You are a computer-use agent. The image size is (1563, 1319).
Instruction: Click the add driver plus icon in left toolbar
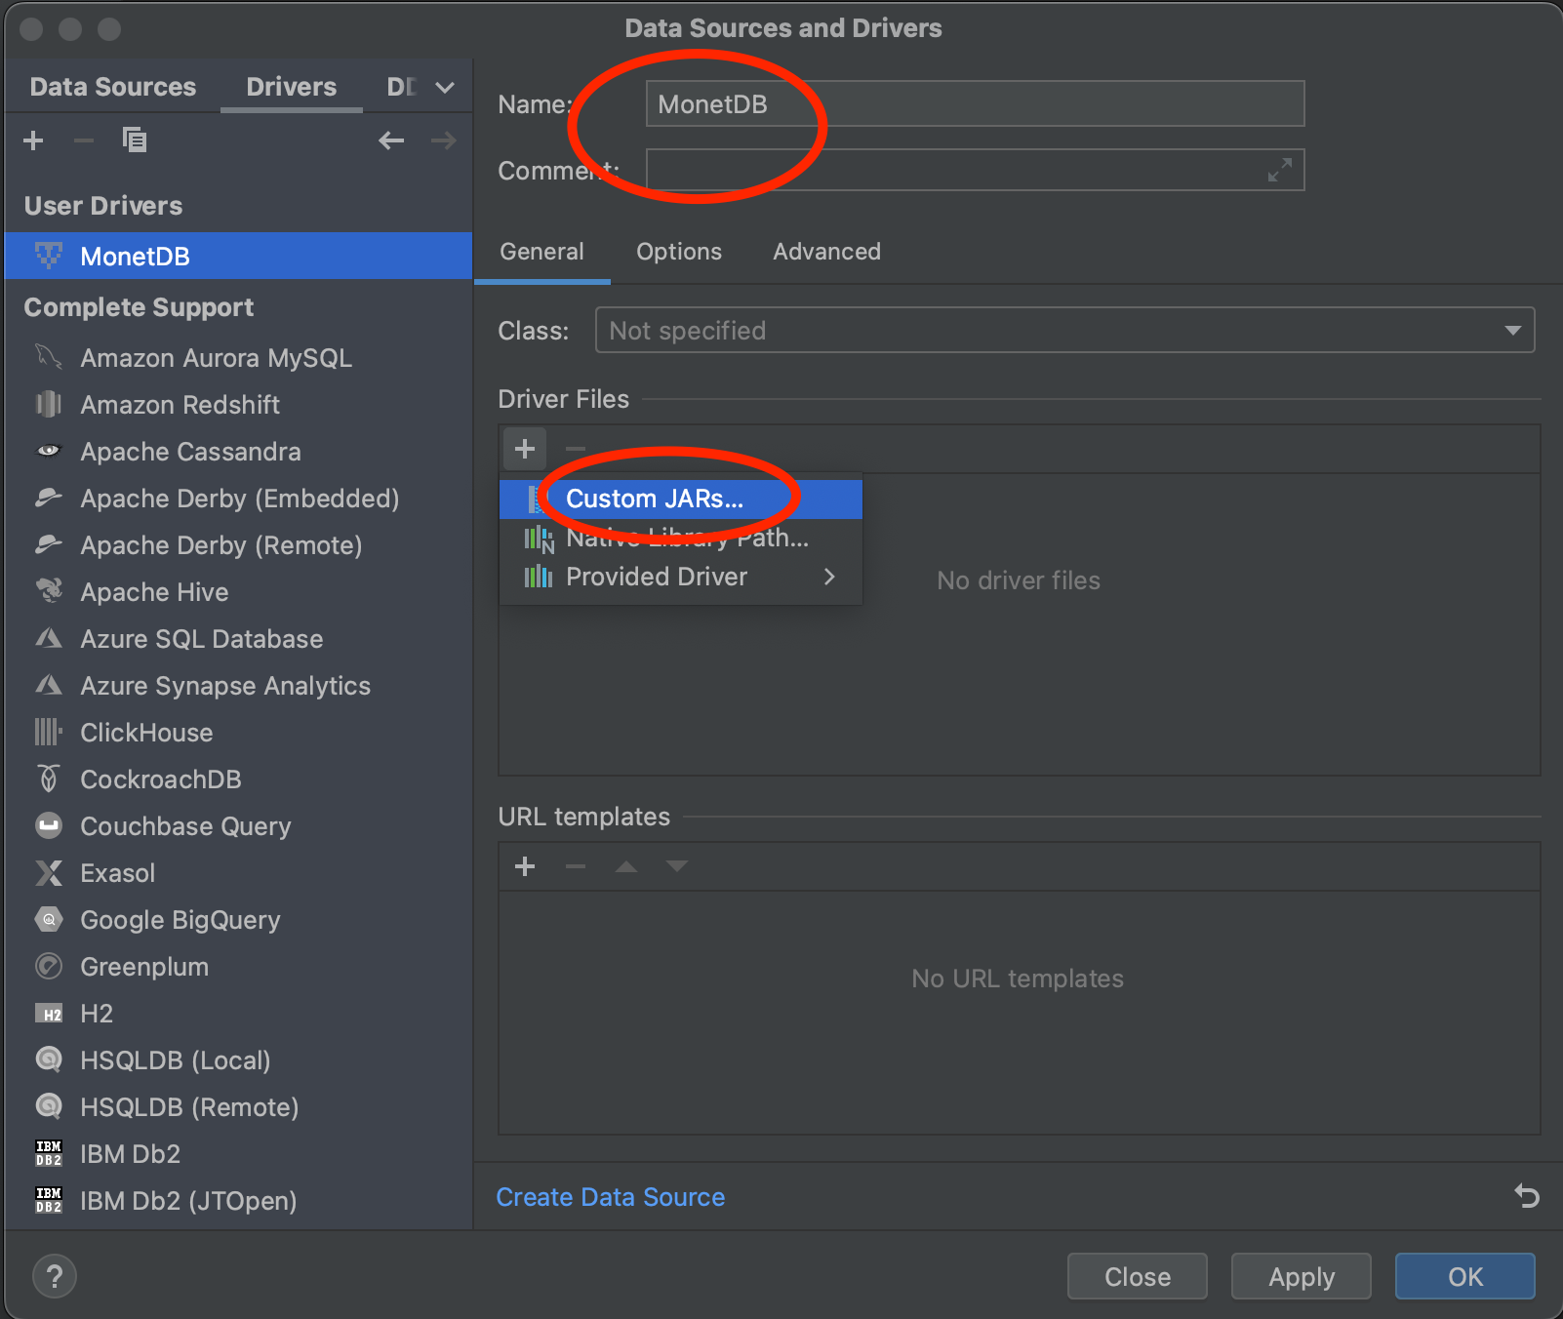tap(33, 140)
